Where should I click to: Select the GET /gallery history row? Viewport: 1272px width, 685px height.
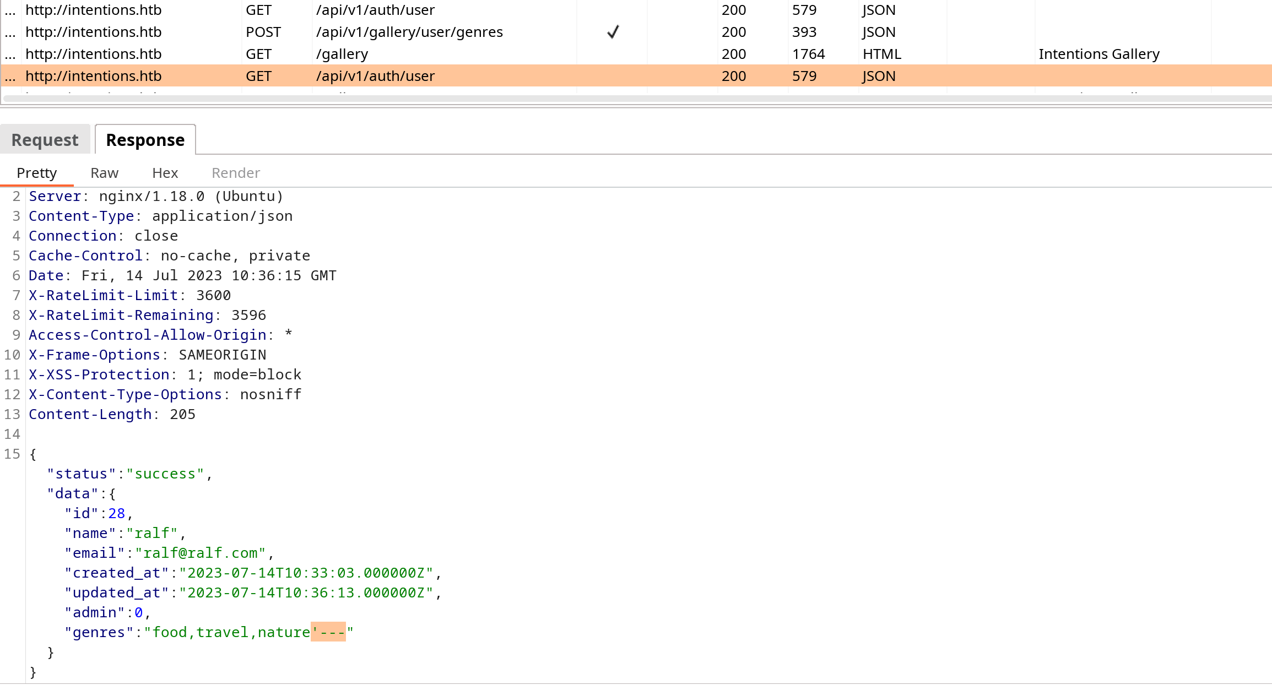click(636, 54)
